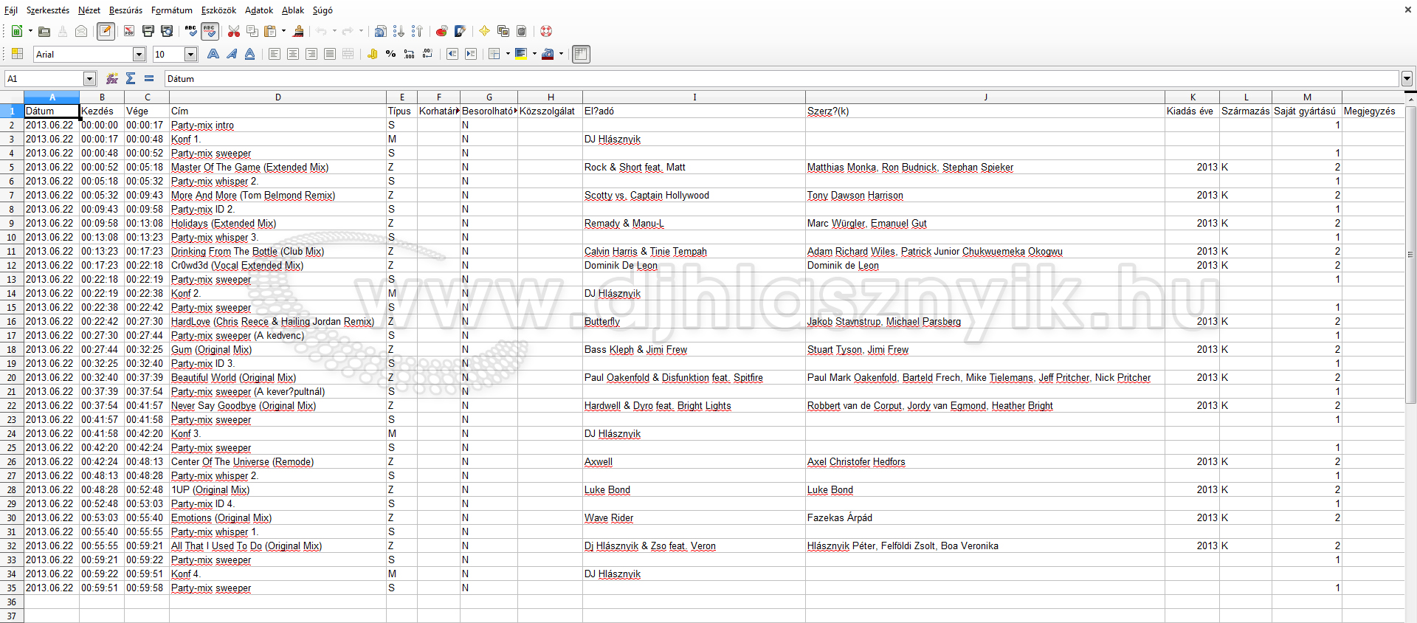
Task: Open the font name dropdown
Action: point(139,54)
